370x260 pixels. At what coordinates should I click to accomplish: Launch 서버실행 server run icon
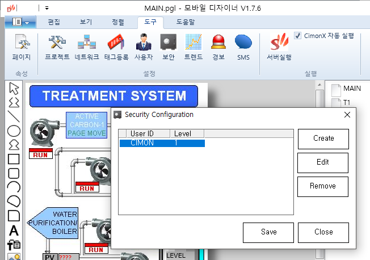click(x=279, y=47)
